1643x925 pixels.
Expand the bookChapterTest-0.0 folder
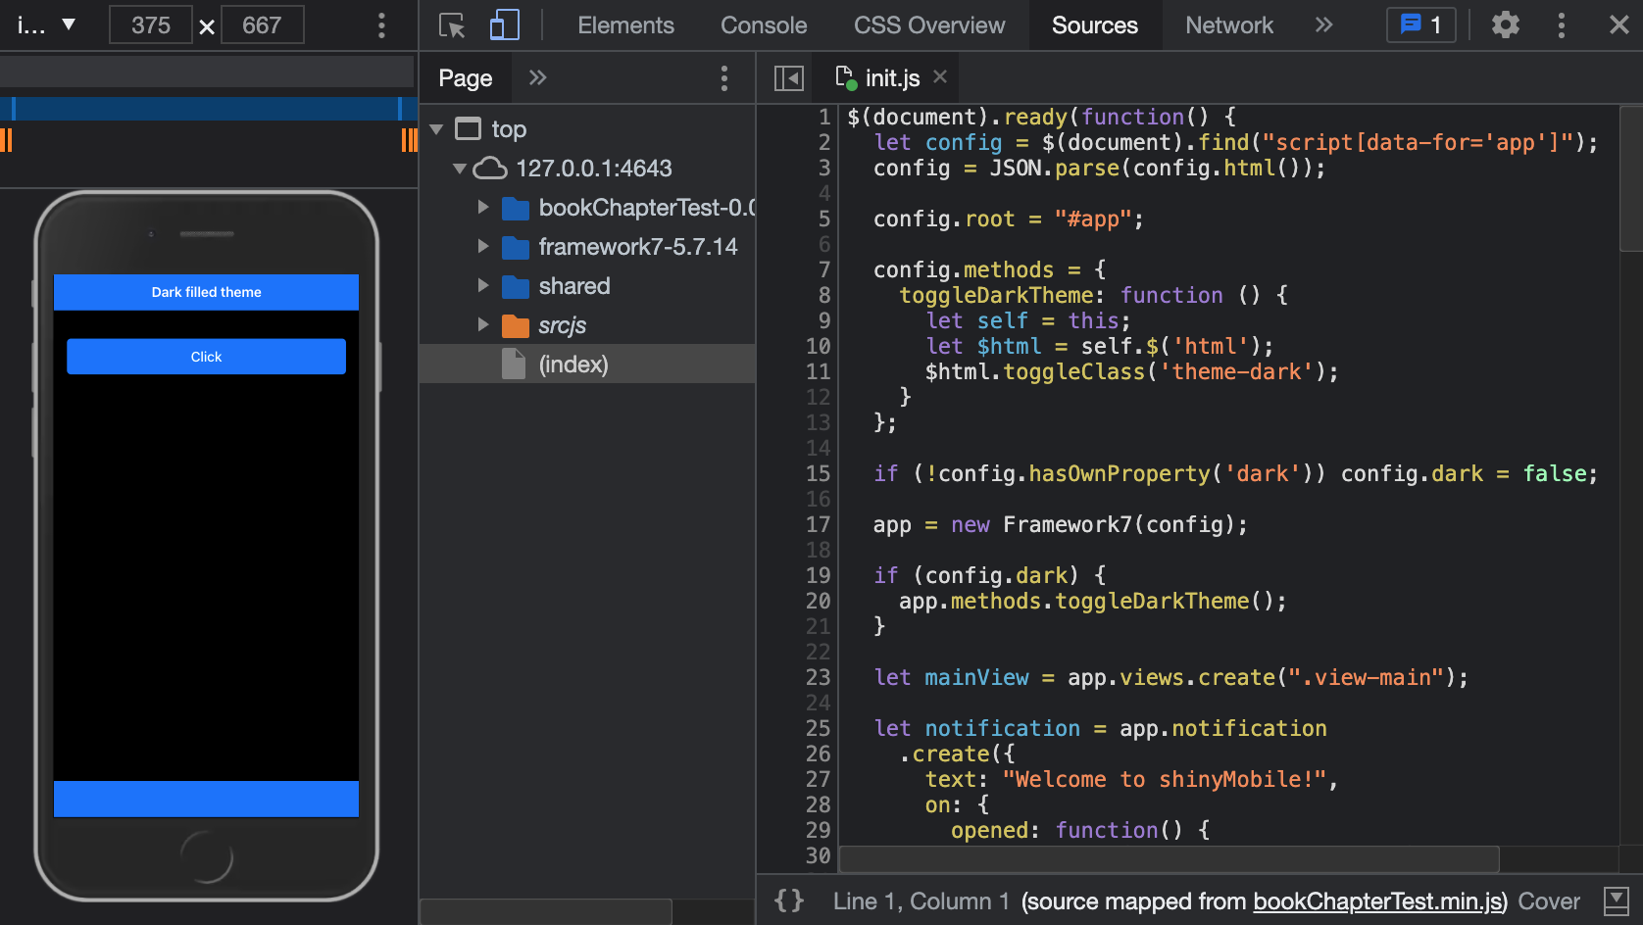tap(483, 208)
